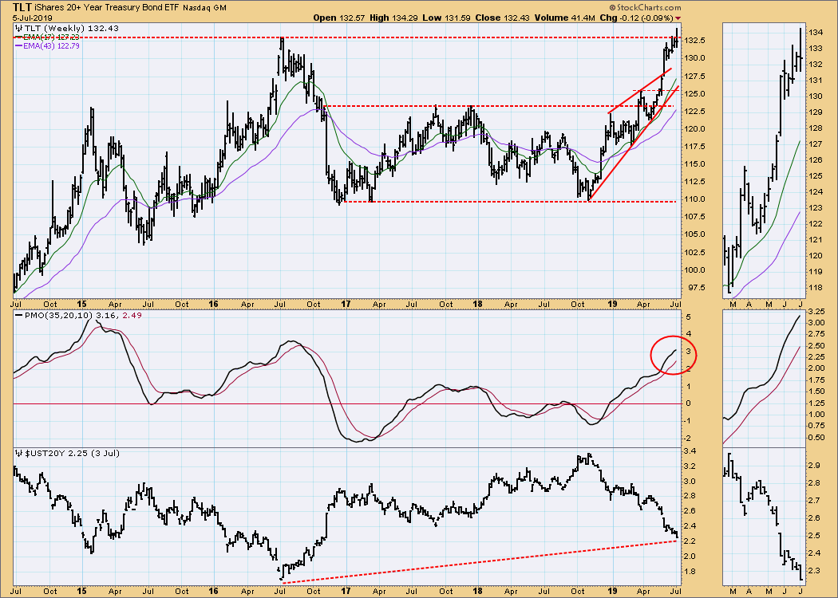The width and height of the screenshot is (838, 598).
Task: Click the 3.25 label on the PMO zoom axis
Action: coord(816,311)
